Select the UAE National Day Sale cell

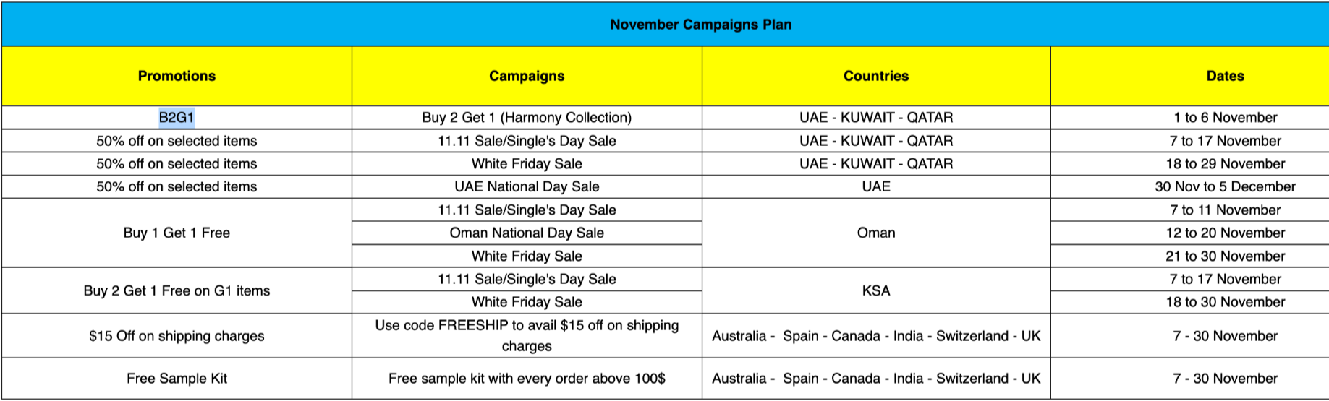(527, 186)
